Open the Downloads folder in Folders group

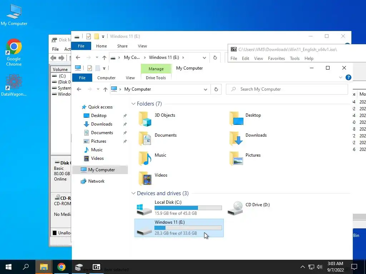[x=248, y=139]
